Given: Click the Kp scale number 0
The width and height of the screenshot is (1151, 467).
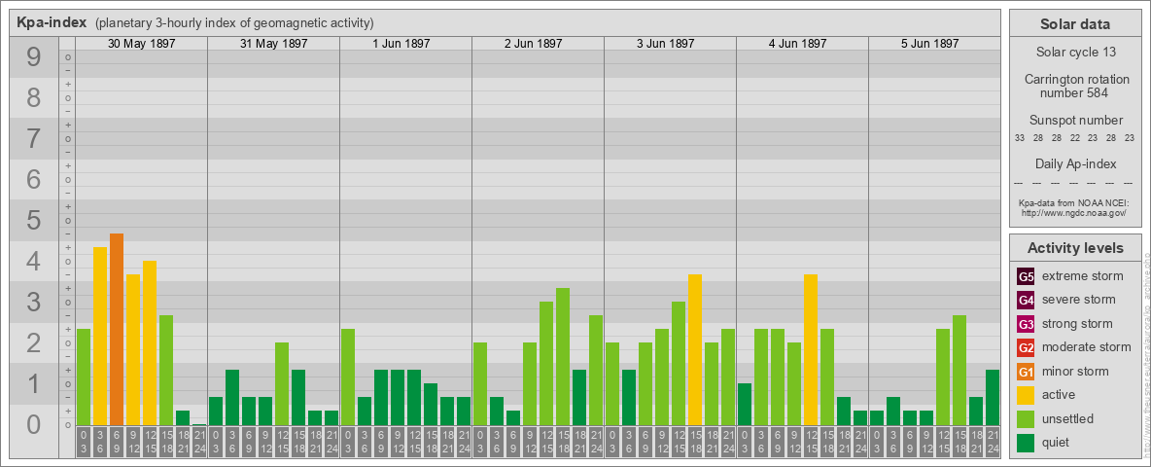Looking at the screenshot, I should coord(34,424).
